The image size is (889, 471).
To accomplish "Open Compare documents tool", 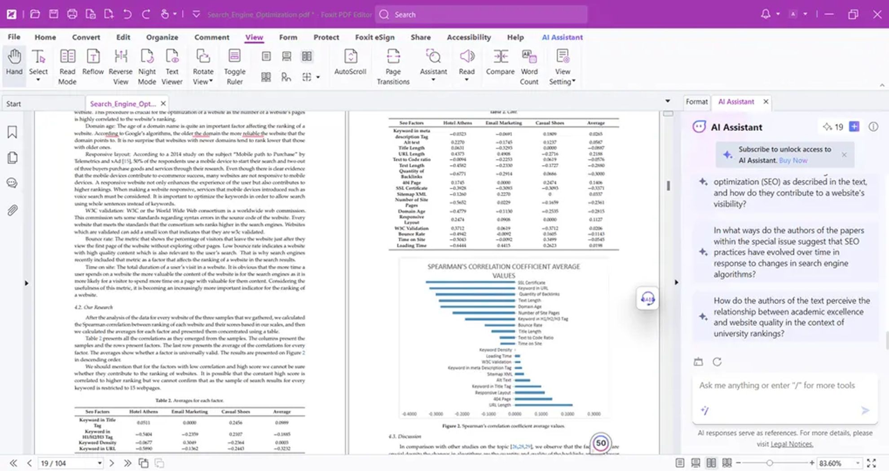I will (500, 63).
